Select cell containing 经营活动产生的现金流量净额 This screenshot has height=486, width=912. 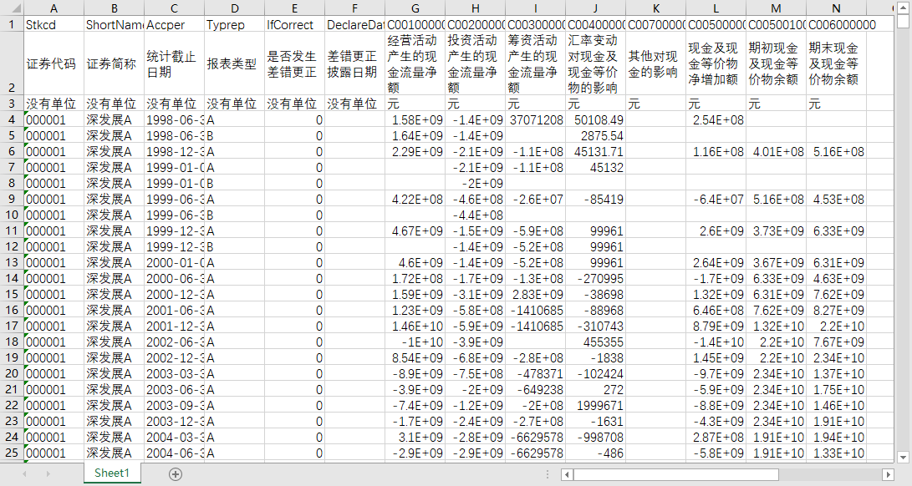click(x=415, y=63)
